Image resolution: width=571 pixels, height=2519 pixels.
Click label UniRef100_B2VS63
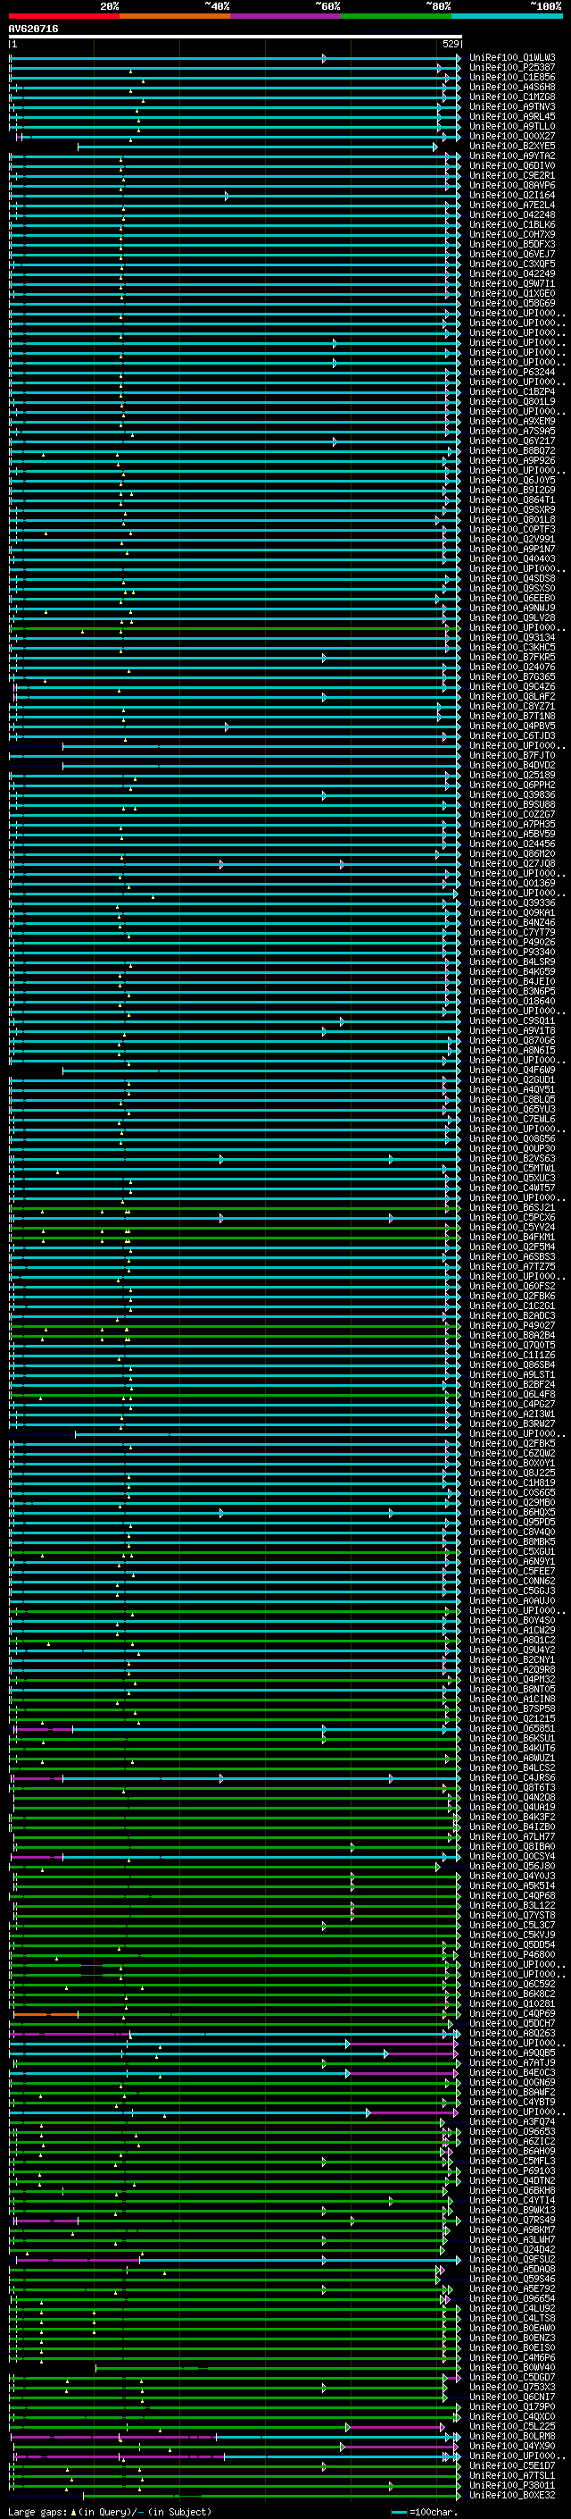click(512, 1159)
